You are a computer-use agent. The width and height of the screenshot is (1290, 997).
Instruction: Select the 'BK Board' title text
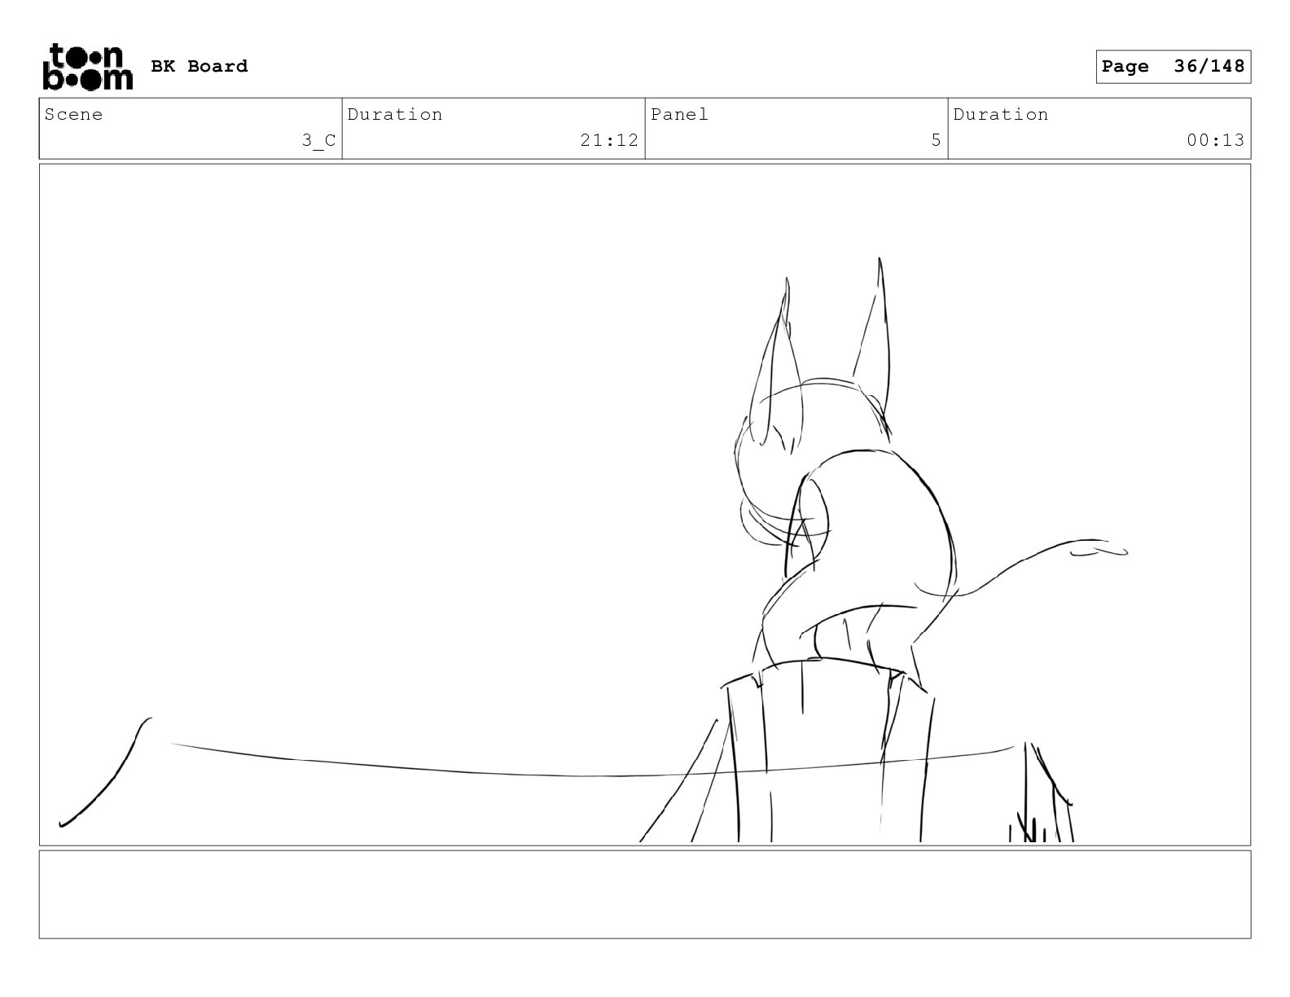tap(200, 66)
